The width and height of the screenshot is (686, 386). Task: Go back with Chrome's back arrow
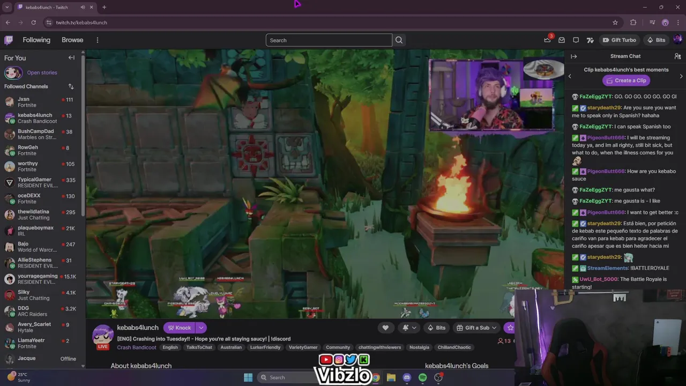(8, 23)
